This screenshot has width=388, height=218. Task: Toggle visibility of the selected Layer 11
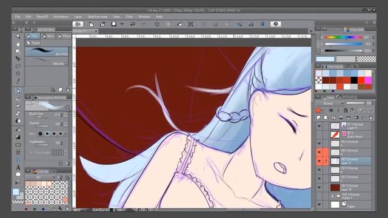tap(319, 161)
